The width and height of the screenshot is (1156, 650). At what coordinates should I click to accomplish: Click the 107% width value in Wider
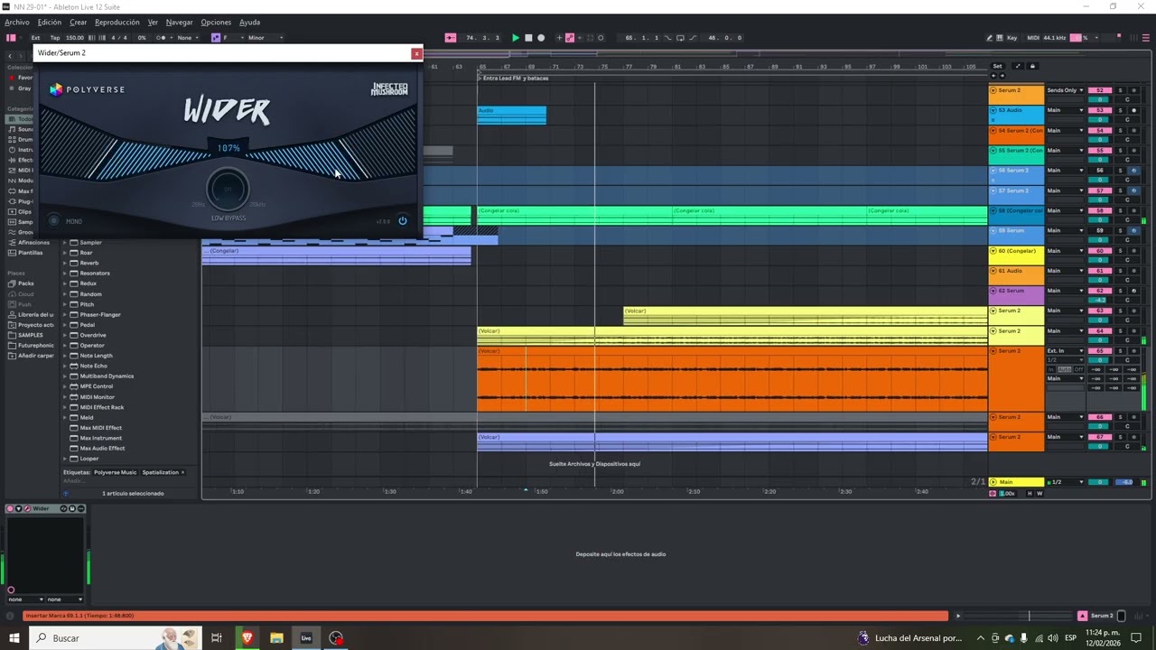228,148
